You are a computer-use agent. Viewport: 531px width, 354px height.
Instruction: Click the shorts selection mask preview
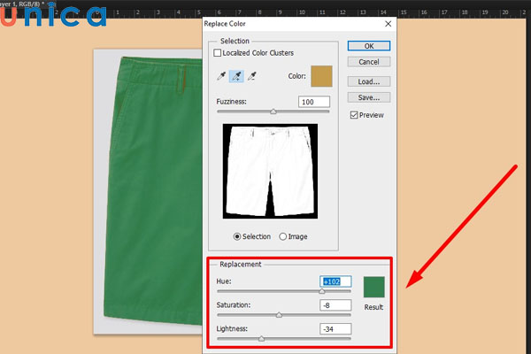coord(270,171)
